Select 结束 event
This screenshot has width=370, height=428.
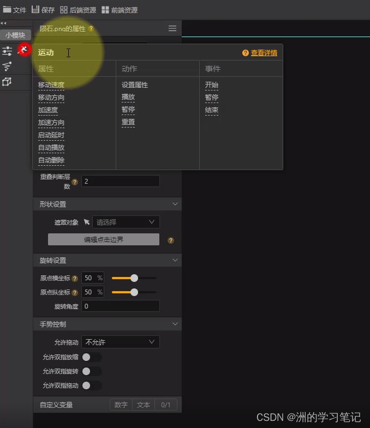(x=212, y=110)
